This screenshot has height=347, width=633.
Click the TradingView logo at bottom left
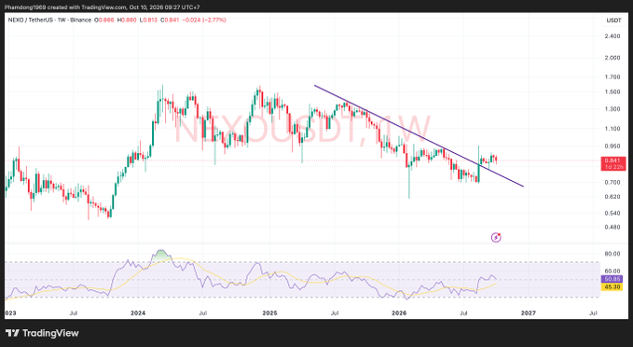(42, 333)
